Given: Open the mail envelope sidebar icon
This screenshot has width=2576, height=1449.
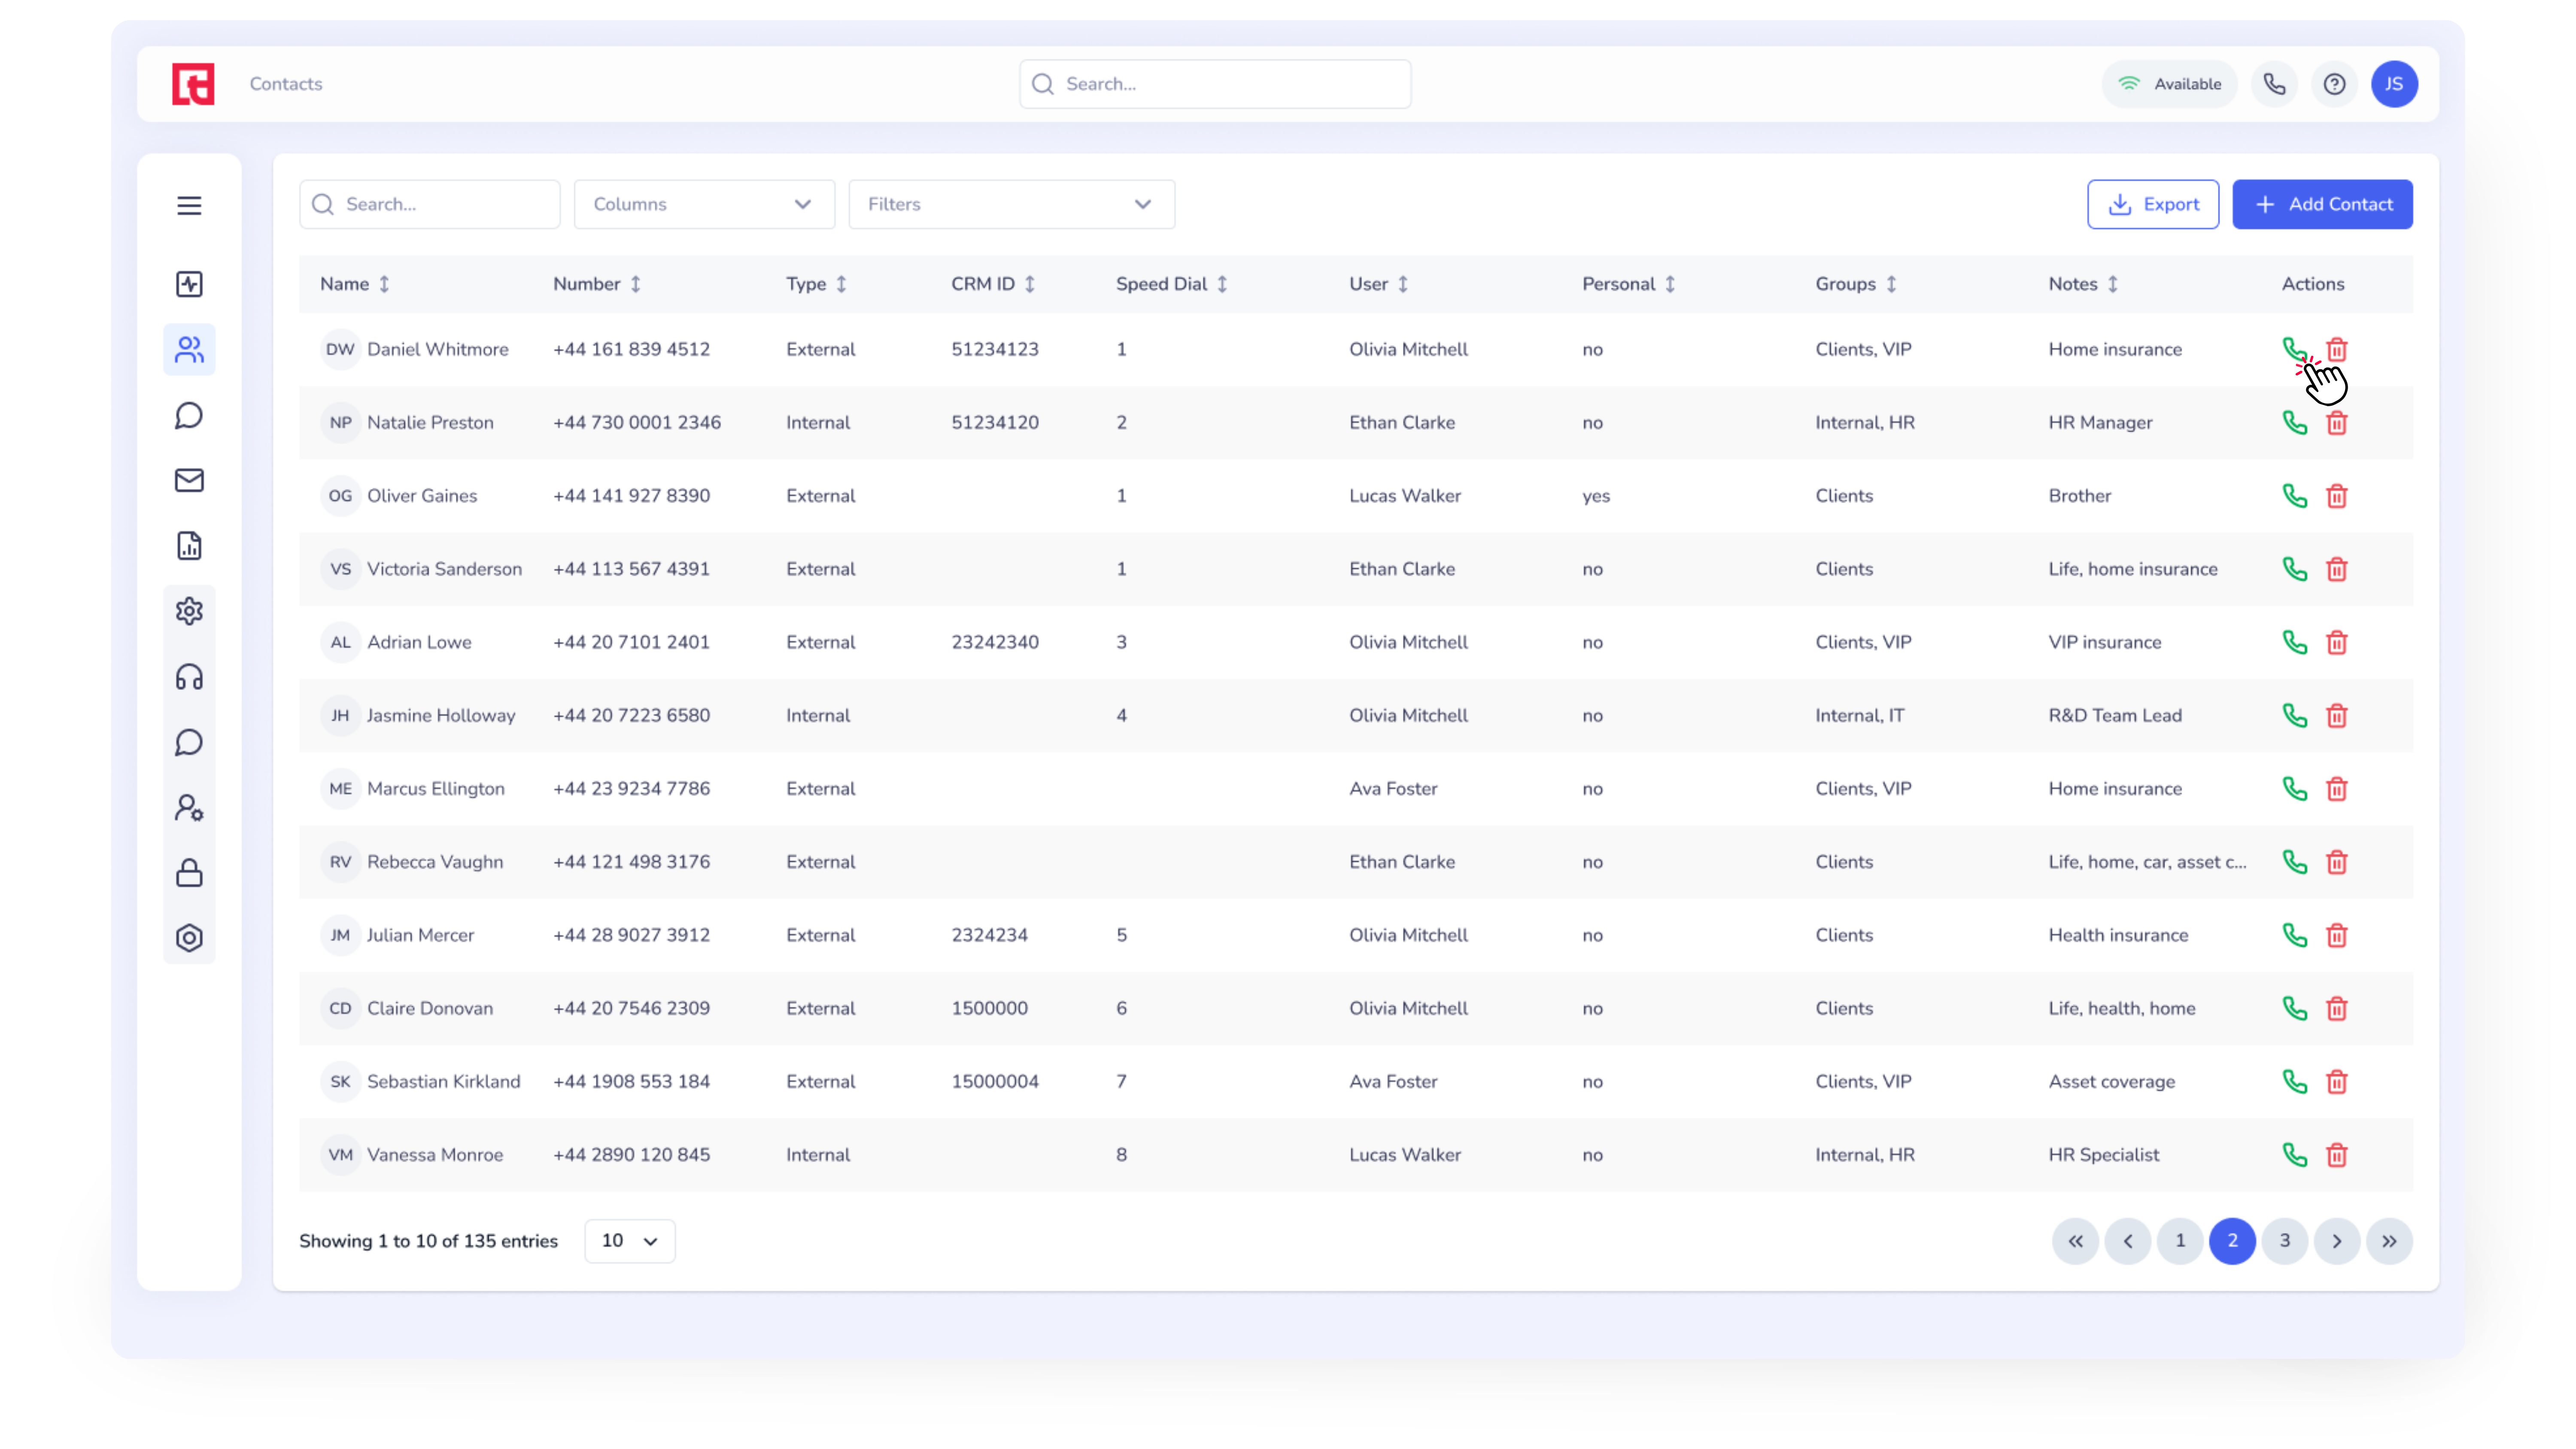Looking at the screenshot, I should 189,480.
